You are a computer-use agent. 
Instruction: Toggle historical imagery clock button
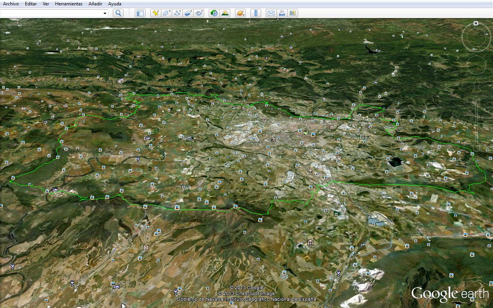coord(214,13)
